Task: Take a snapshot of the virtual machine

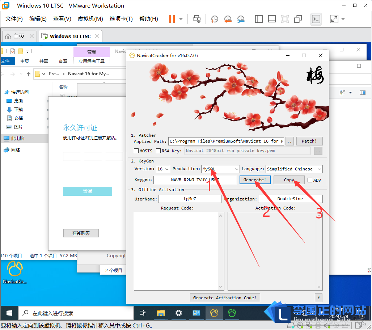Action: coord(215,19)
